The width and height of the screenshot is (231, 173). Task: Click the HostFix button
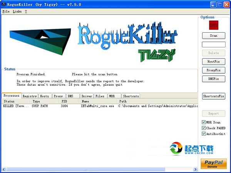point(214,62)
